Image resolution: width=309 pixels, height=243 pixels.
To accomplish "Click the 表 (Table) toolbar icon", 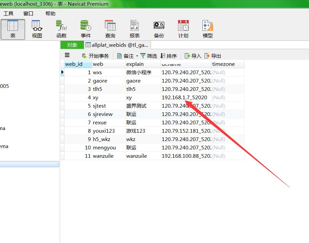I will (13, 29).
